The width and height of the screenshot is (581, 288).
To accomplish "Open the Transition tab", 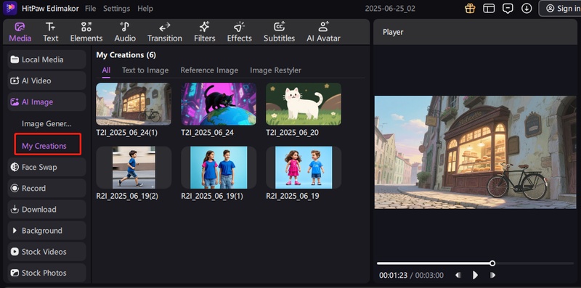I will pyautogui.click(x=165, y=32).
